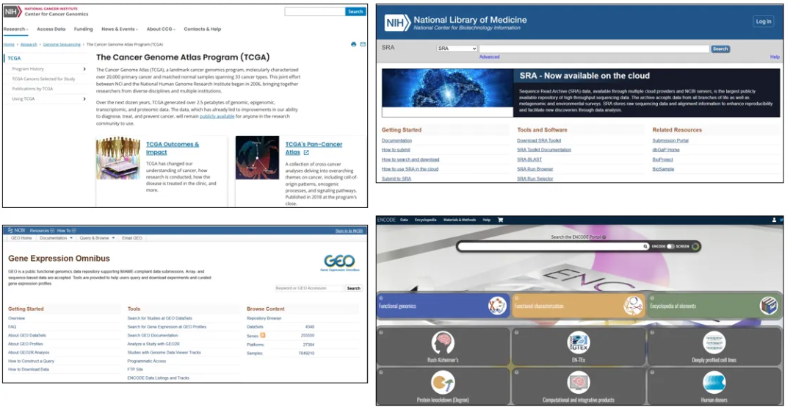The image size is (793, 410).
Task: Expand the Research menu on Cancer Genomics
Action: [15, 29]
